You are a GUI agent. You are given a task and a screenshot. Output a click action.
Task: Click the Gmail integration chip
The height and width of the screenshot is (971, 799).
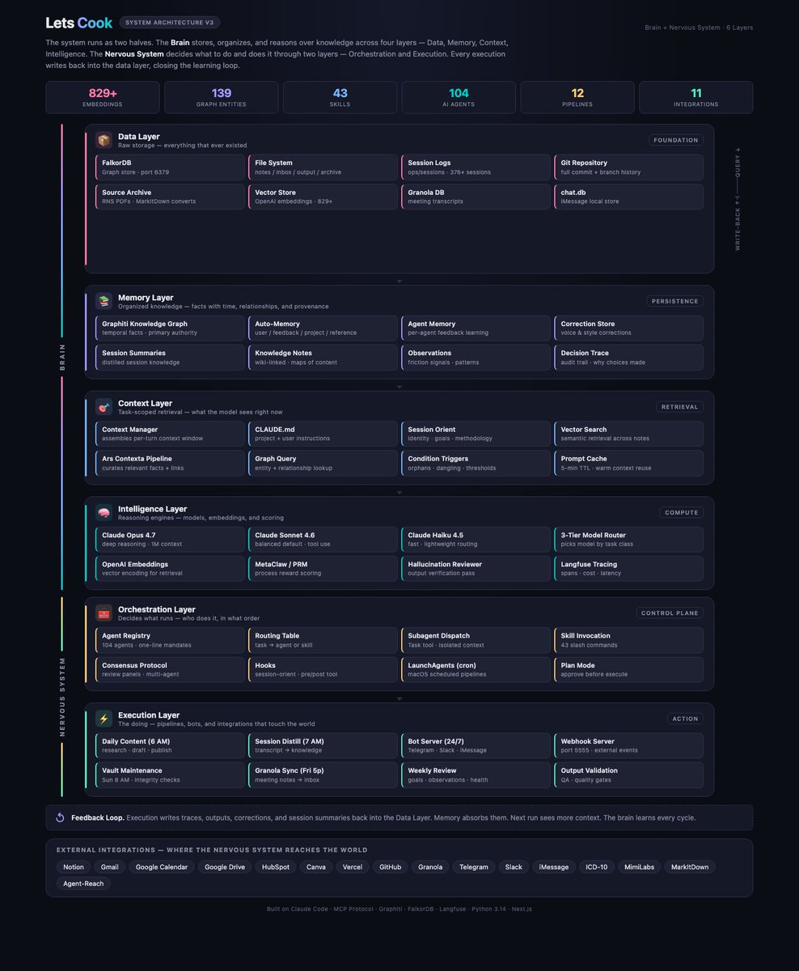(x=110, y=867)
